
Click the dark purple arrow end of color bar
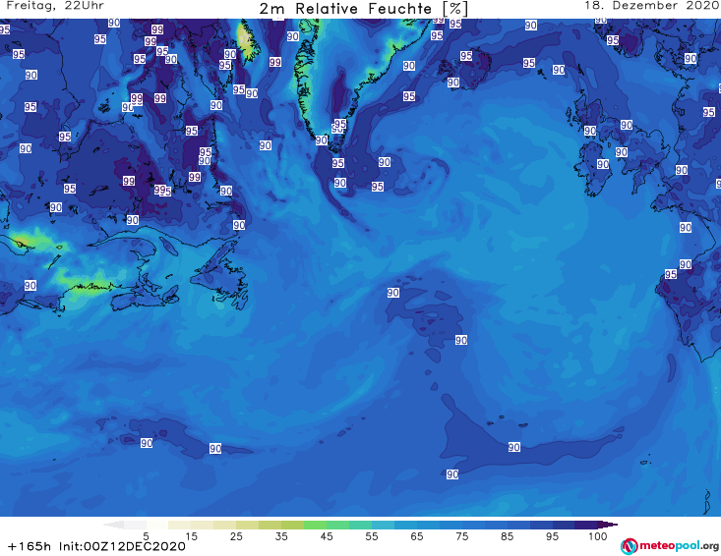[608, 525]
